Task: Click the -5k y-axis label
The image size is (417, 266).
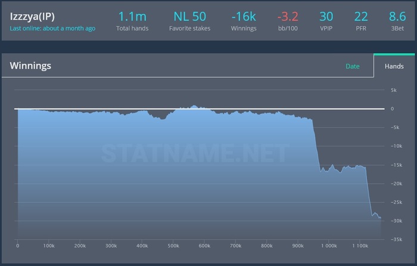Action: pos(395,127)
